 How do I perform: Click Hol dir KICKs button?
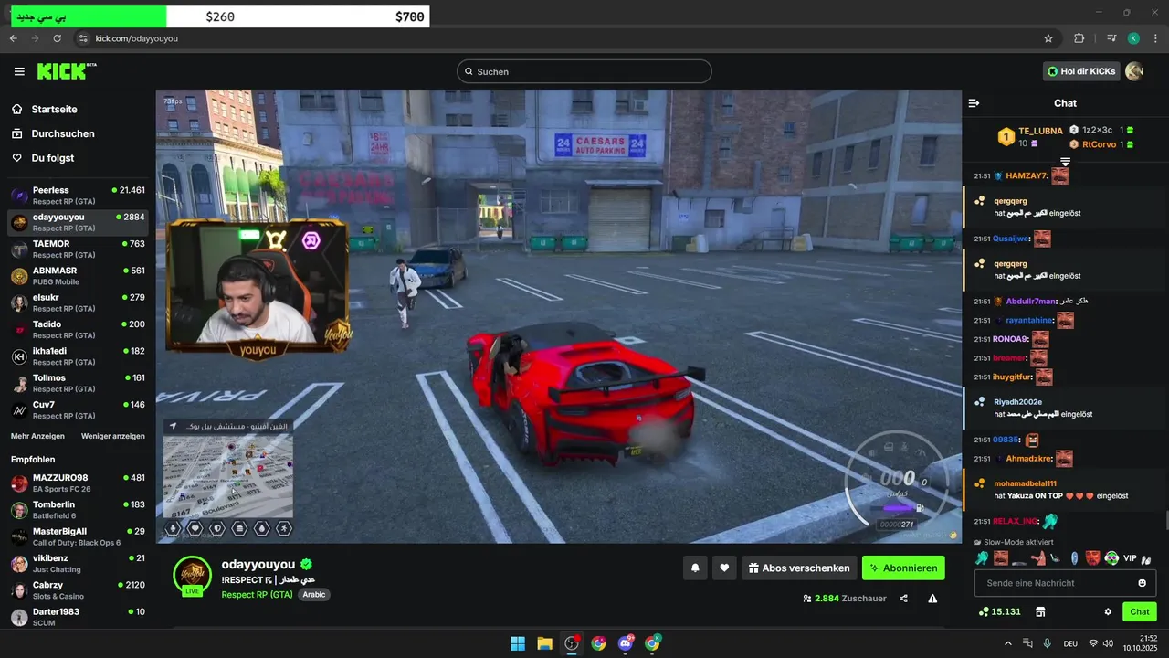1081,71
